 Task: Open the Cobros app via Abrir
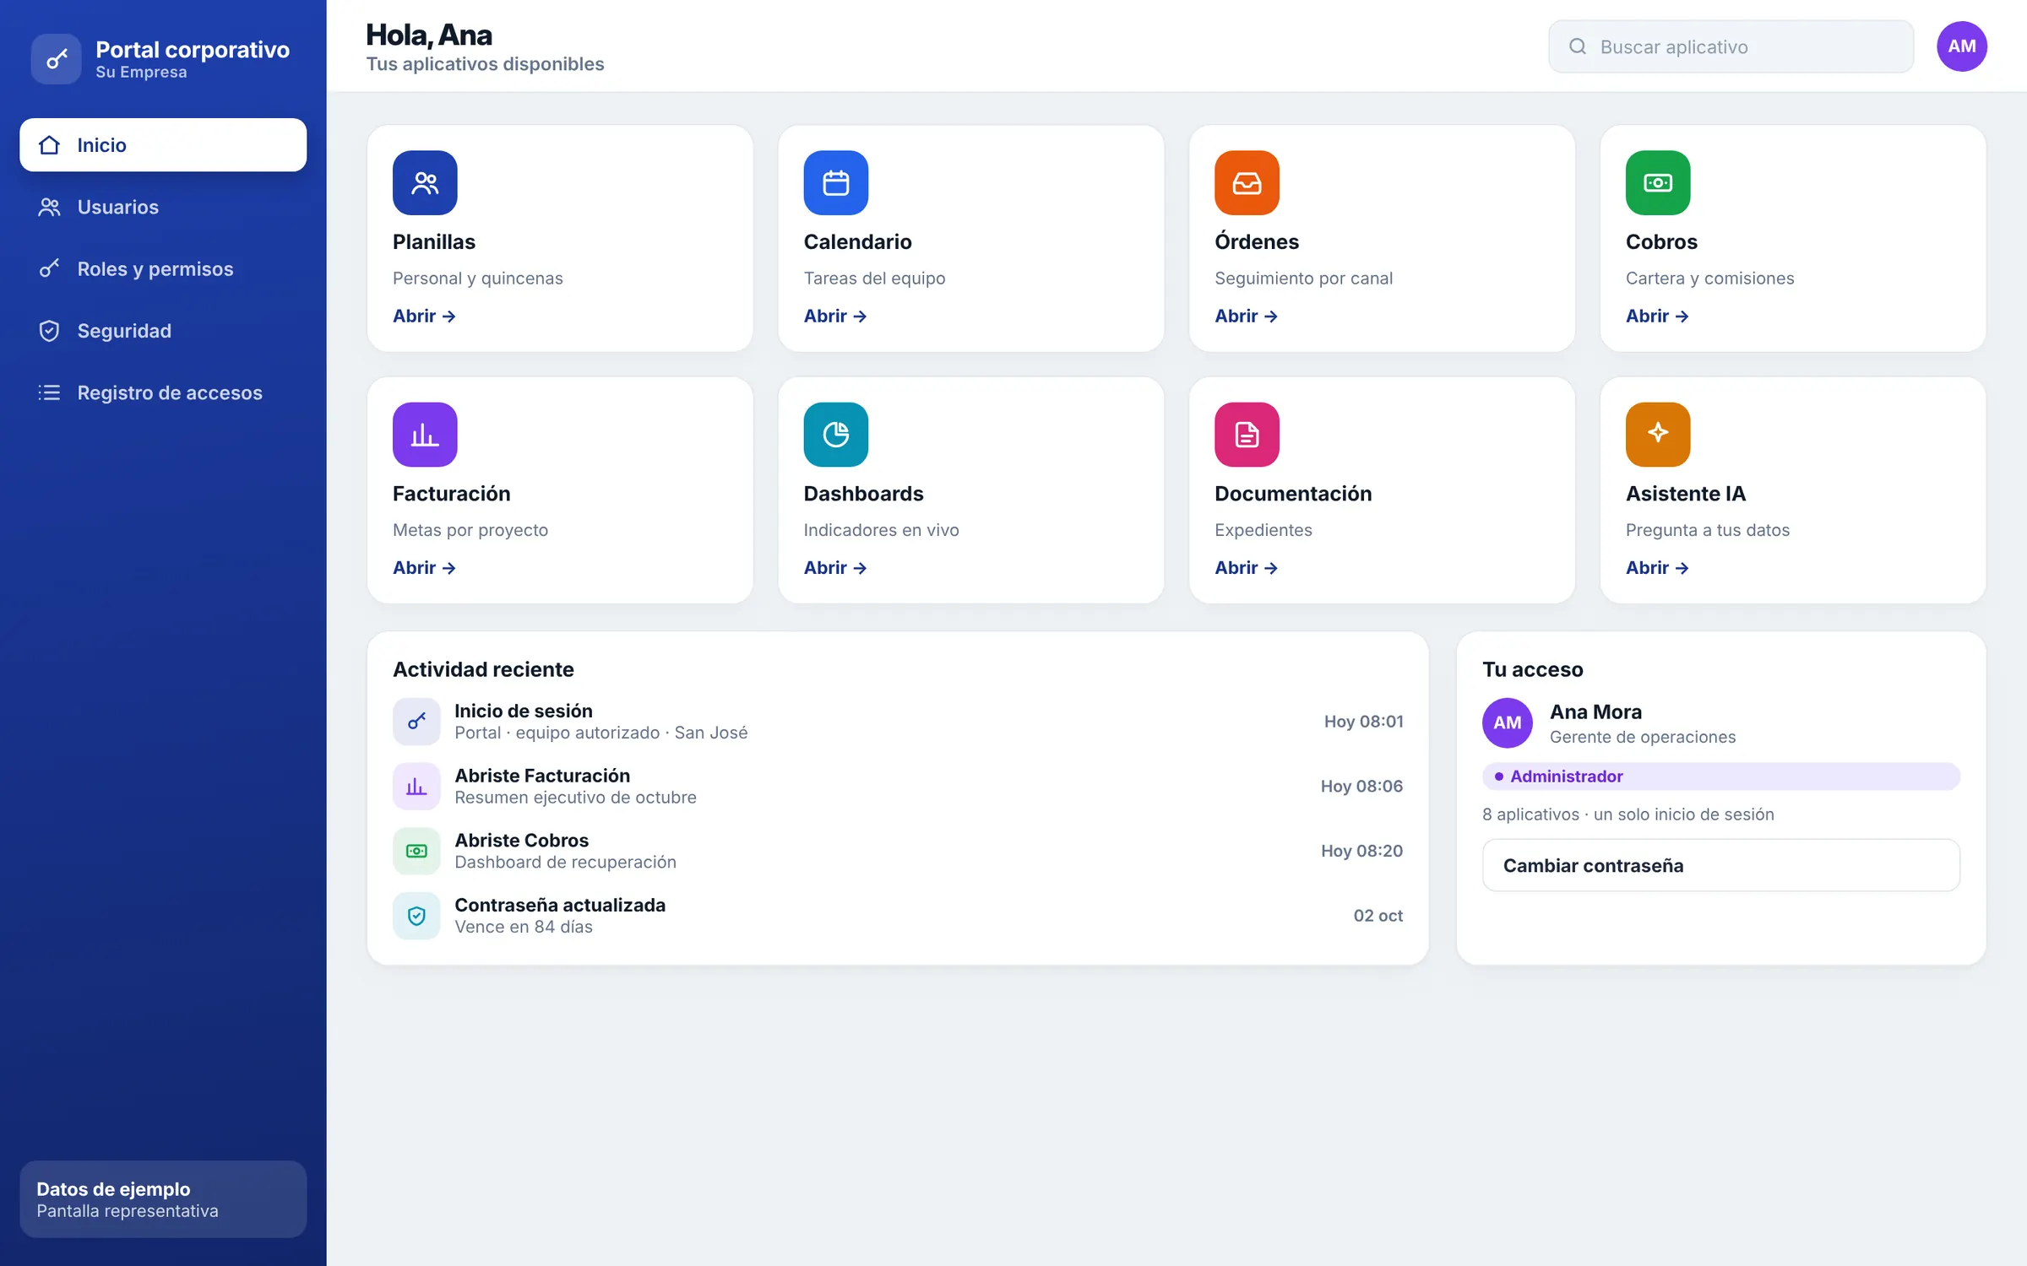(1656, 316)
